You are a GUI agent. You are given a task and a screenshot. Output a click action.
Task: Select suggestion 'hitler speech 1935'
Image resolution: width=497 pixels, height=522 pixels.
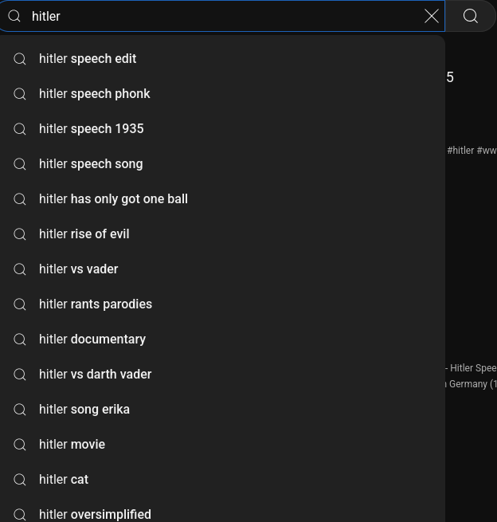(222, 129)
